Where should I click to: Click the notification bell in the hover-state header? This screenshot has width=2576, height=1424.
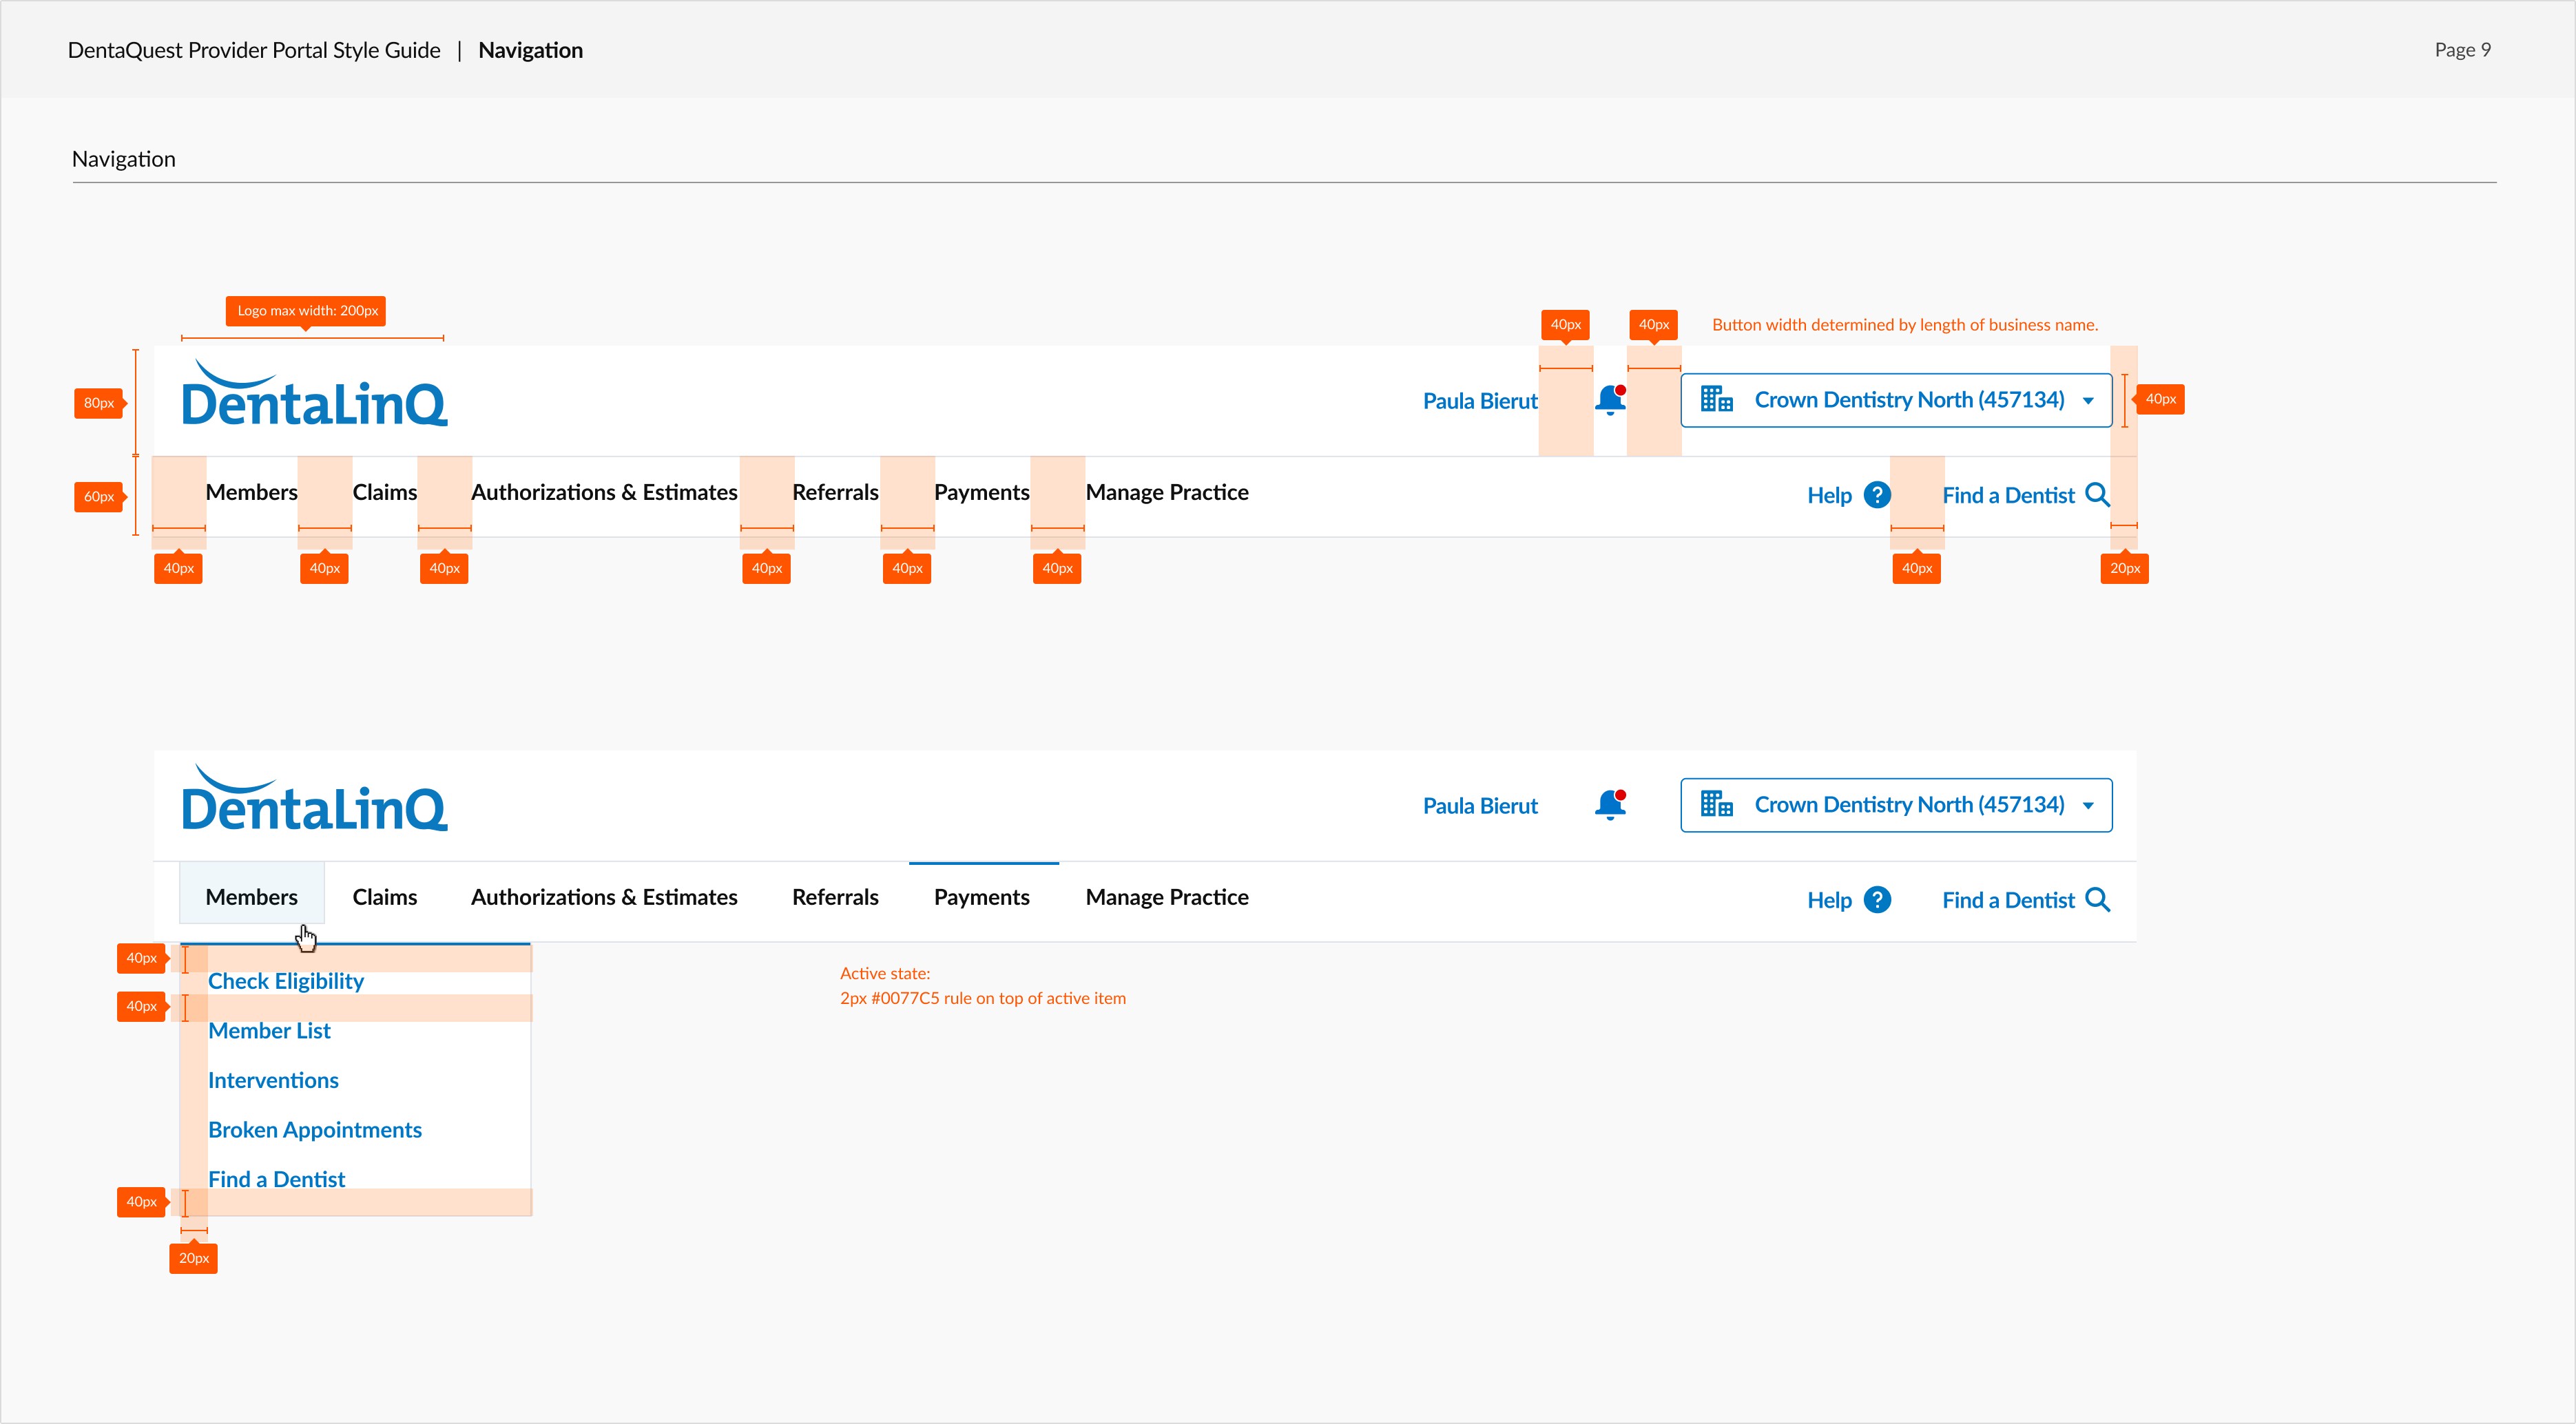(1610, 805)
